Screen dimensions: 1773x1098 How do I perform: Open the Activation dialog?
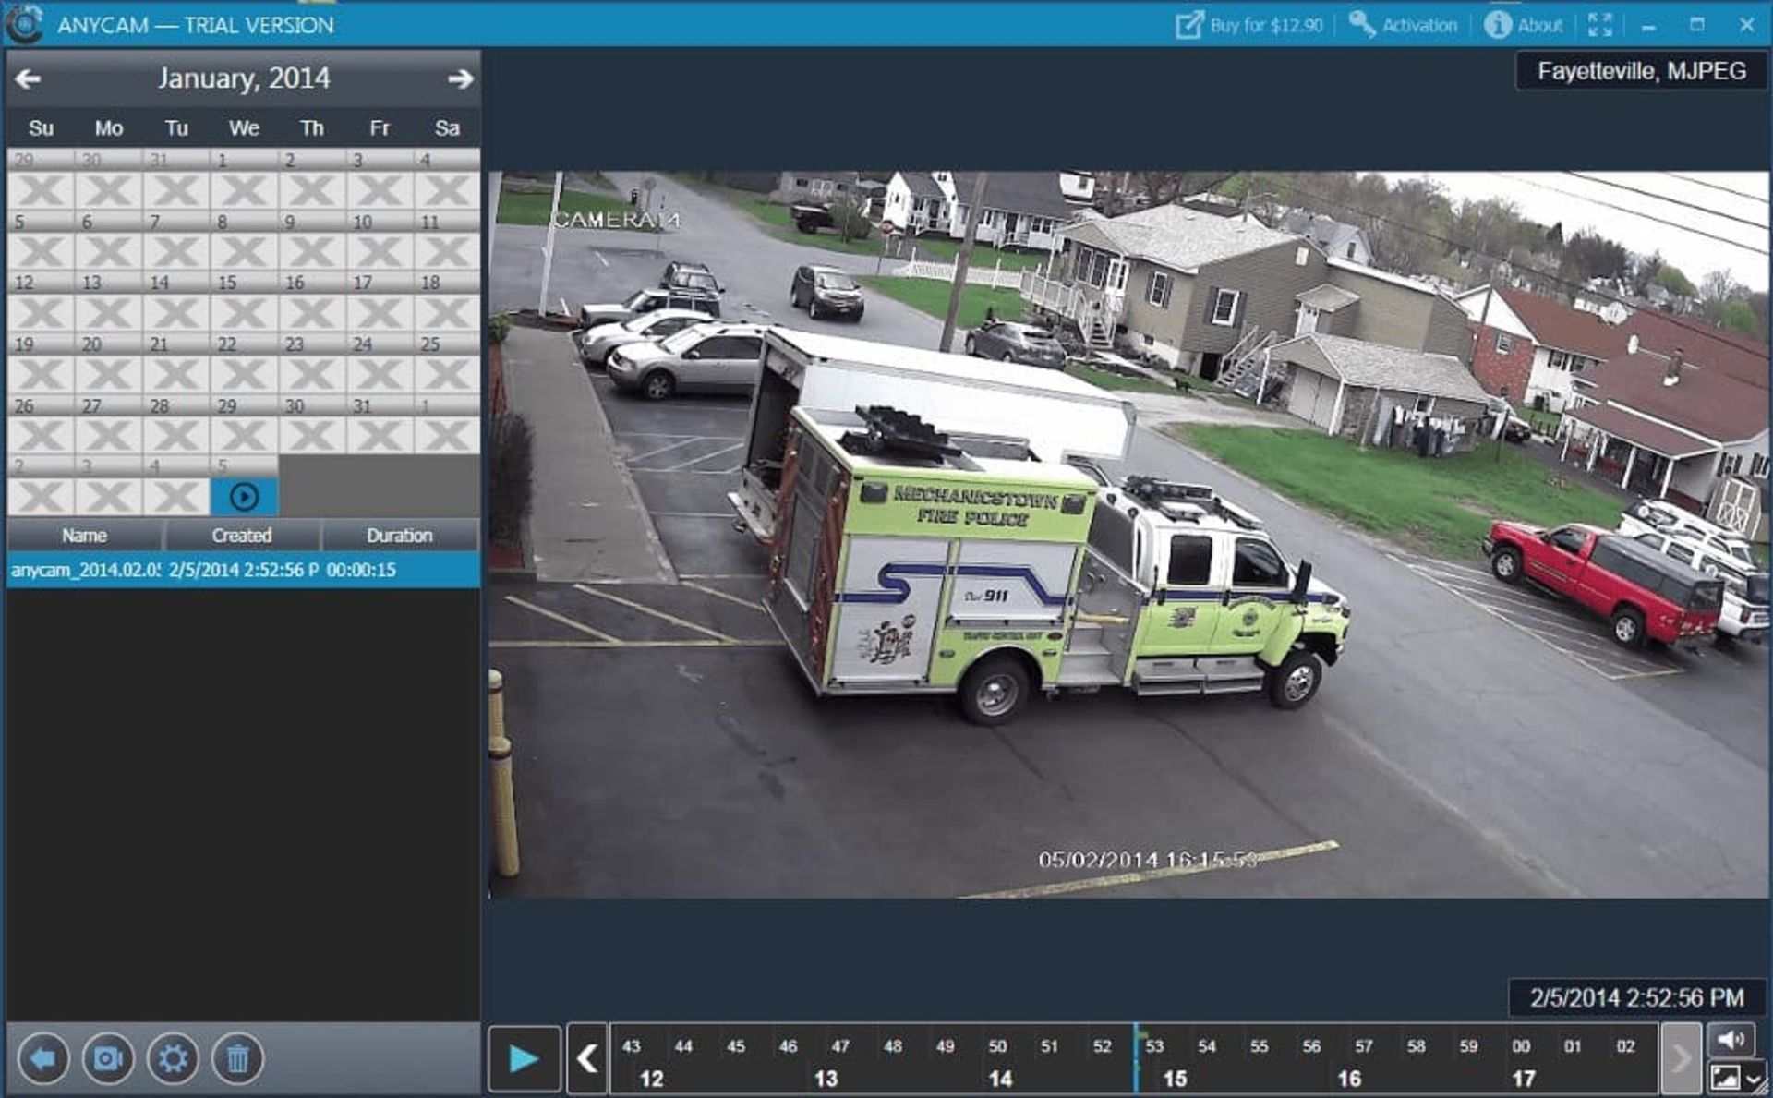[x=1403, y=25]
